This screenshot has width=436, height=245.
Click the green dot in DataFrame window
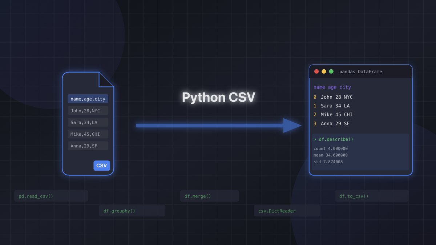(331, 72)
